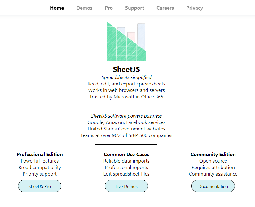Click the 'Reliable data imports' line
The width and height of the screenshot is (255, 207).
tap(126, 161)
